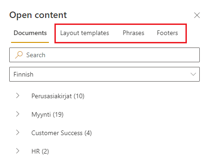Click the orange underline below Documents
Image resolution: width=209 pixels, height=166 pixels.
(30, 42)
